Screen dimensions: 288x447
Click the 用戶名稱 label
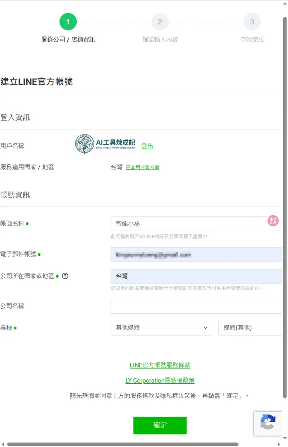pos(12,146)
